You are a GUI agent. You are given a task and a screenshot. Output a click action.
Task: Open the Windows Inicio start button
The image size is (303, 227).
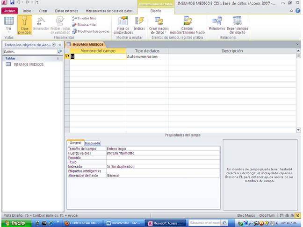pyautogui.click(x=16, y=223)
